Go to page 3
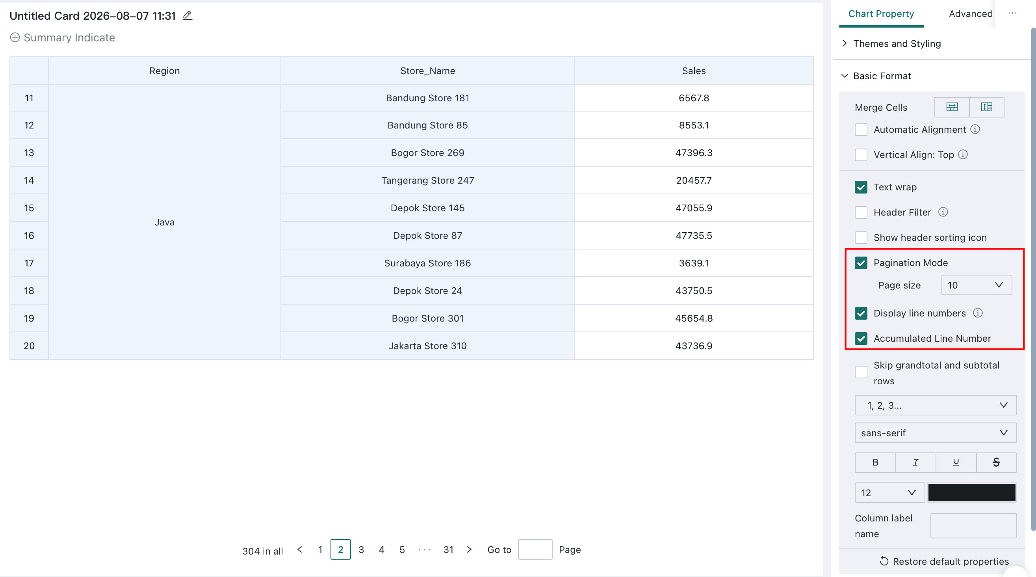The height and width of the screenshot is (577, 1036). 361,550
